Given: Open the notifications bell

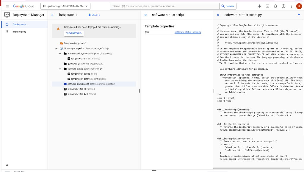Looking at the screenshot, I should (x=275, y=6).
